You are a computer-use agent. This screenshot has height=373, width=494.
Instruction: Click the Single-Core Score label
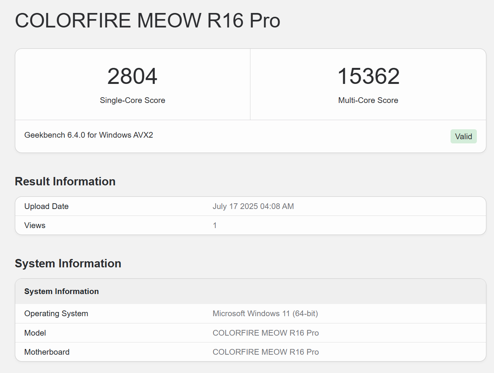[x=132, y=100]
